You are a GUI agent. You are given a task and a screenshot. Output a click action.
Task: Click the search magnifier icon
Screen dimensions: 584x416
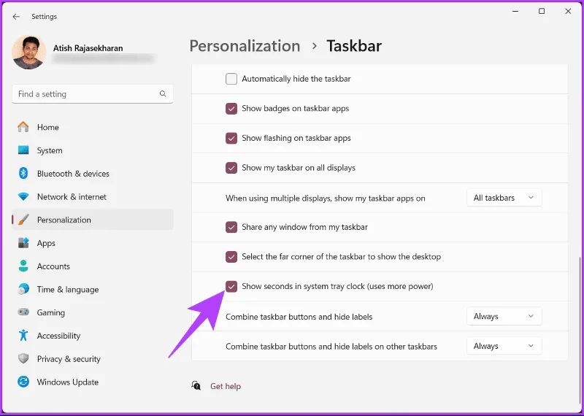(163, 94)
